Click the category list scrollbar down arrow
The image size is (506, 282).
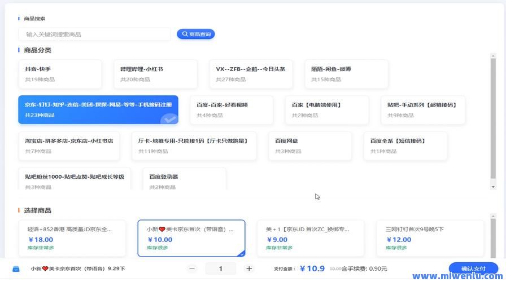pyautogui.click(x=493, y=187)
